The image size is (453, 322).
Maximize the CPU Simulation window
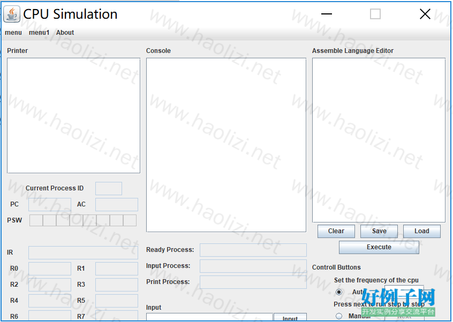pyautogui.click(x=375, y=14)
